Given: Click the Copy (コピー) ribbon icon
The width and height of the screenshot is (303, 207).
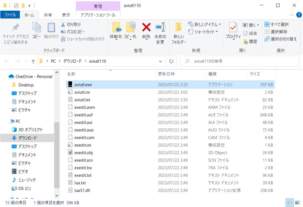Looking at the screenshot, I should coord(36,27).
